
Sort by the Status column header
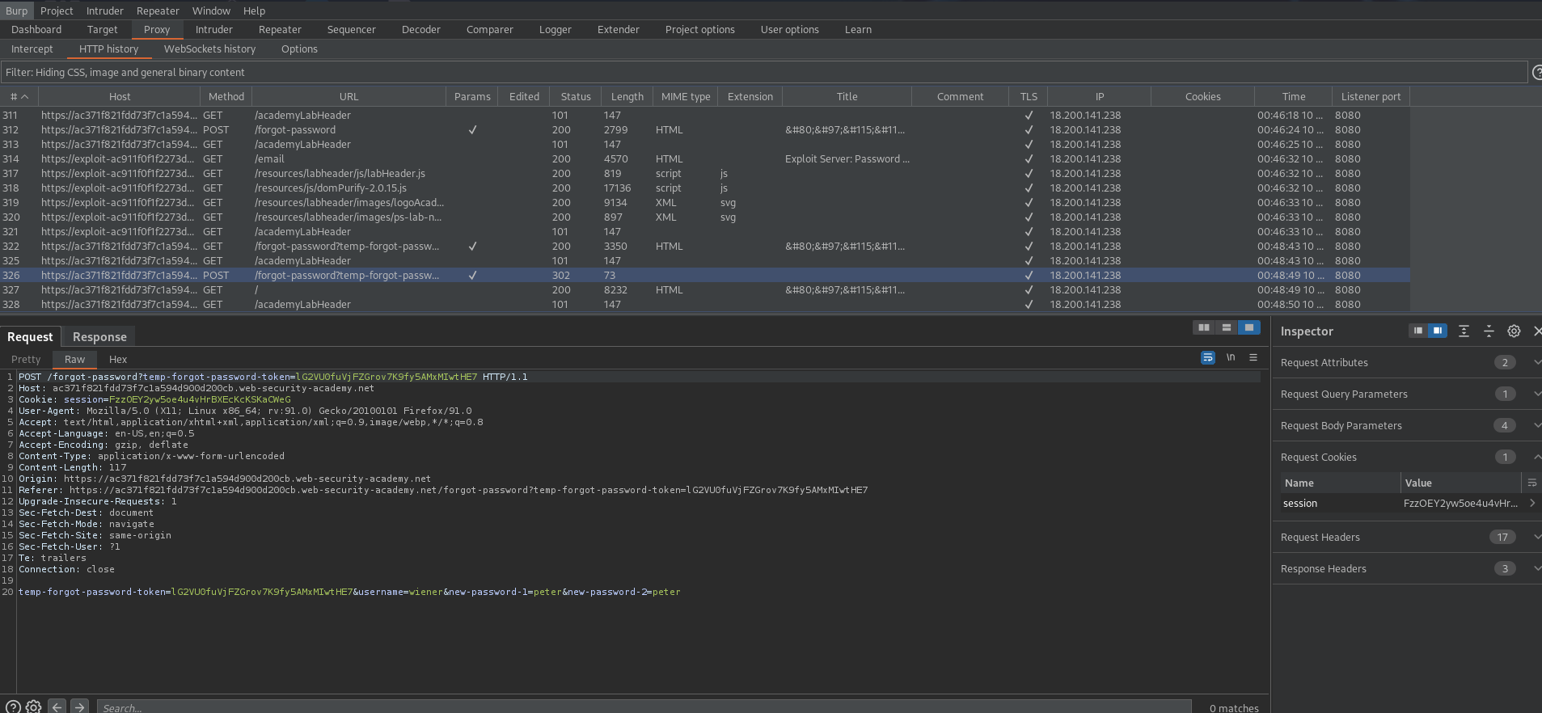[x=576, y=96]
